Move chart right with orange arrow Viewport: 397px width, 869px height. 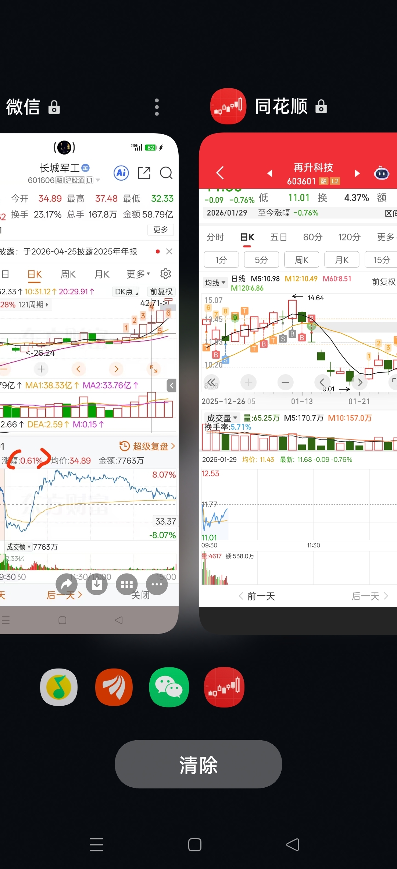(x=116, y=369)
